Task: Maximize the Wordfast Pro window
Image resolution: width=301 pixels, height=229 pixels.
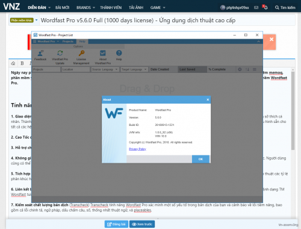Action: (x=246, y=35)
